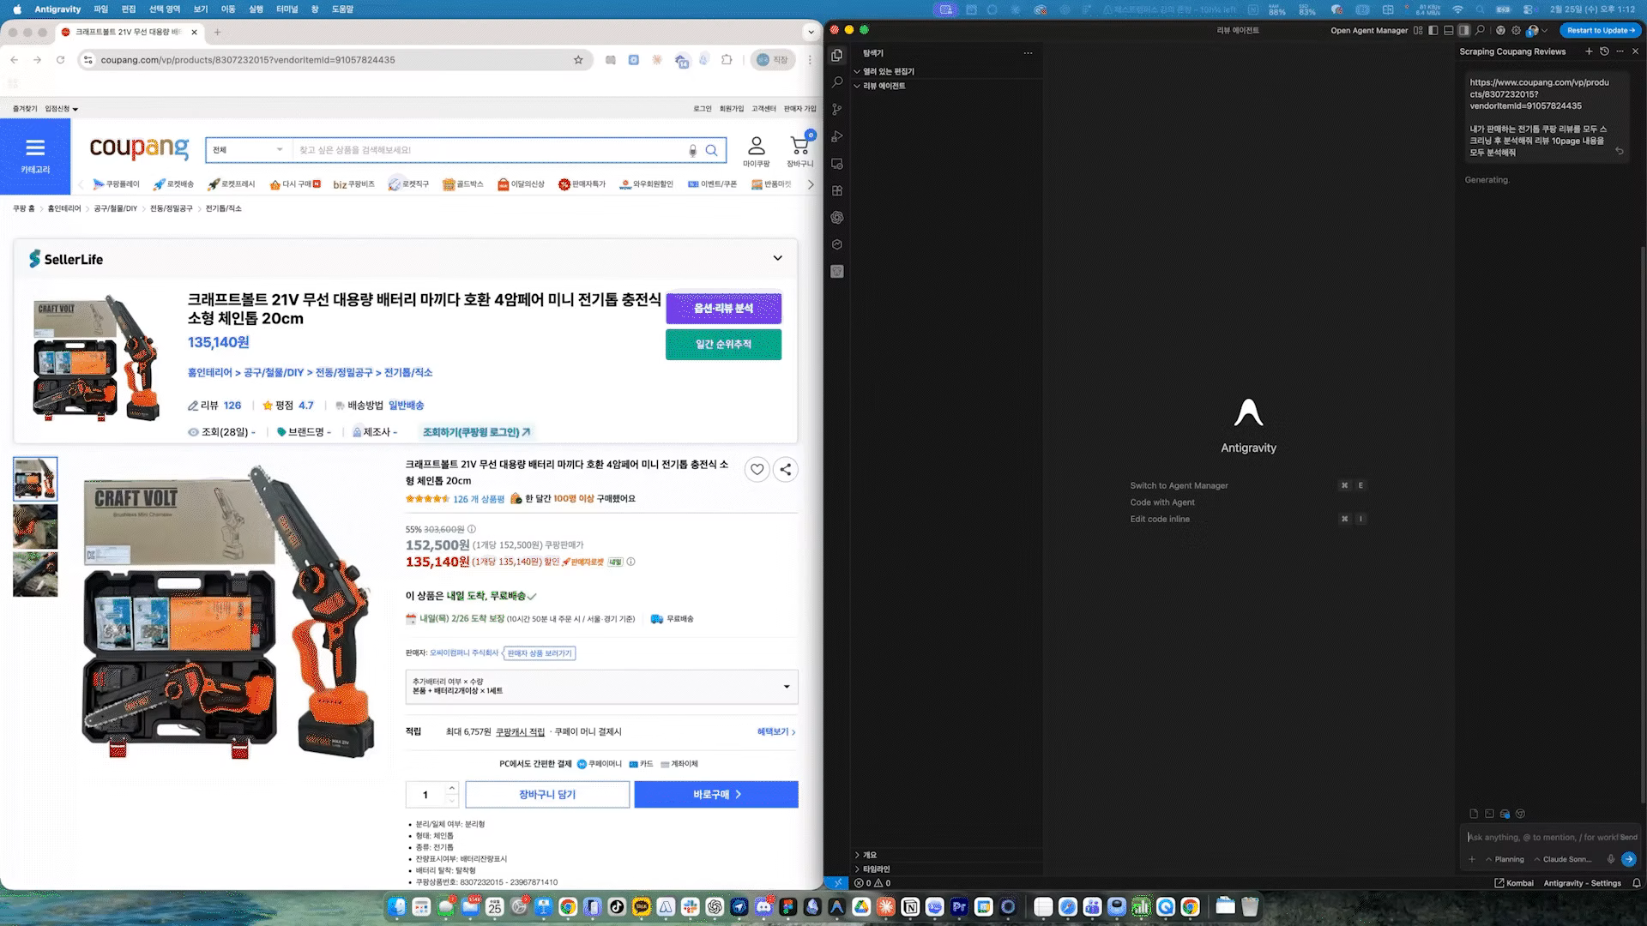
Task: Open a new Chrome tab with plus button
Action: tap(217, 33)
